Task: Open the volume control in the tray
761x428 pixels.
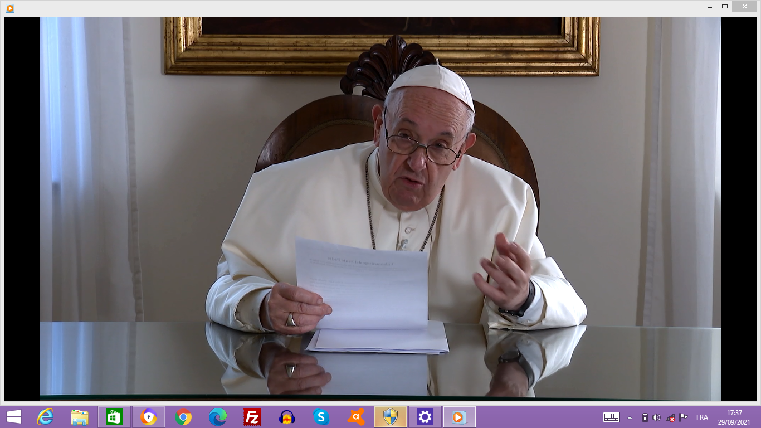Action: click(657, 417)
